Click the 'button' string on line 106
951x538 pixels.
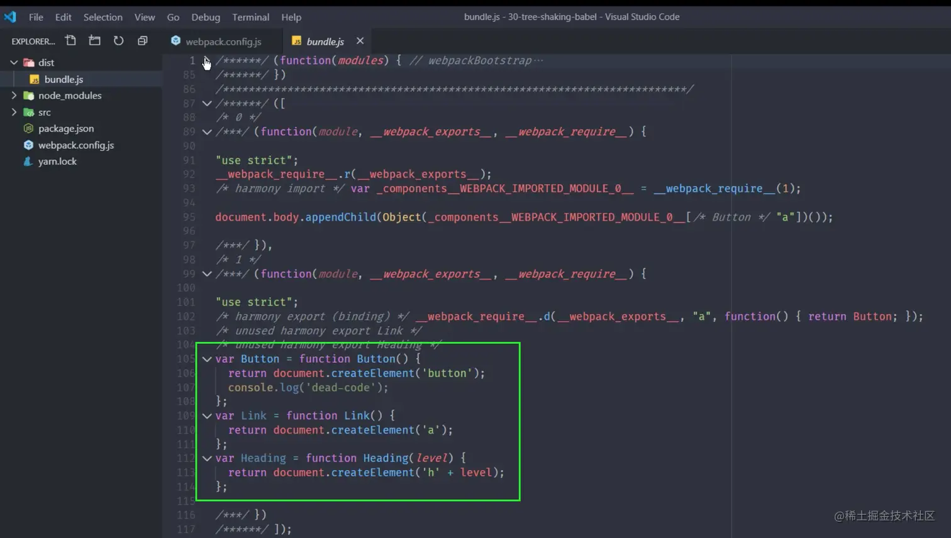tap(447, 373)
